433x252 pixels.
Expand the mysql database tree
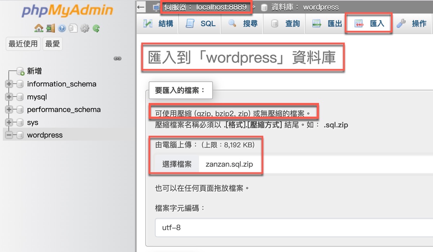point(9,97)
